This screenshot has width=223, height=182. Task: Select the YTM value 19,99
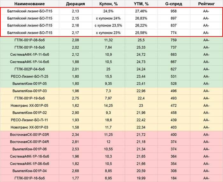[x=142, y=178]
